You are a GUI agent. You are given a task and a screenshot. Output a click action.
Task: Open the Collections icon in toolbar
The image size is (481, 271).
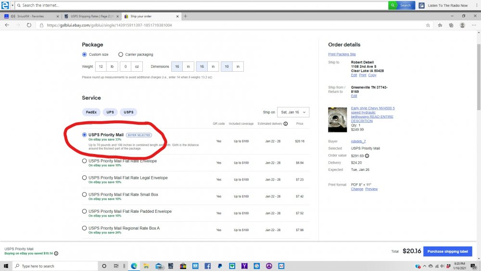[x=451, y=25]
